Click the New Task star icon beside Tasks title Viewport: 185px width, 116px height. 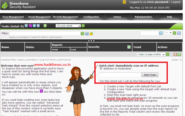coord(34,26)
